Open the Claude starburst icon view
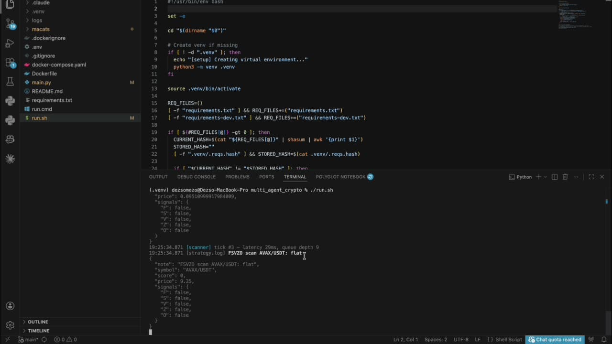The width and height of the screenshot is (612, 344). 10,159
